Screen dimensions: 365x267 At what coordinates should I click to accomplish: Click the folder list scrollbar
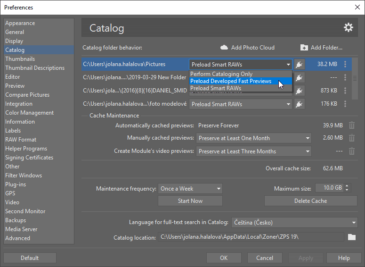pyautogui.click(x=355, y=79)
